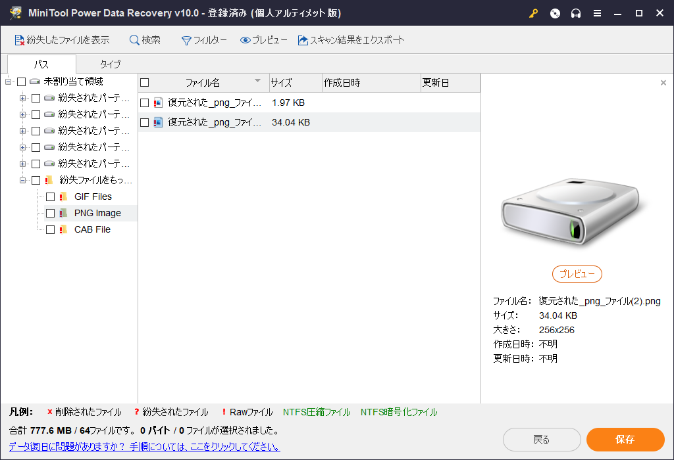Open the hamburger menu icon

597,13
